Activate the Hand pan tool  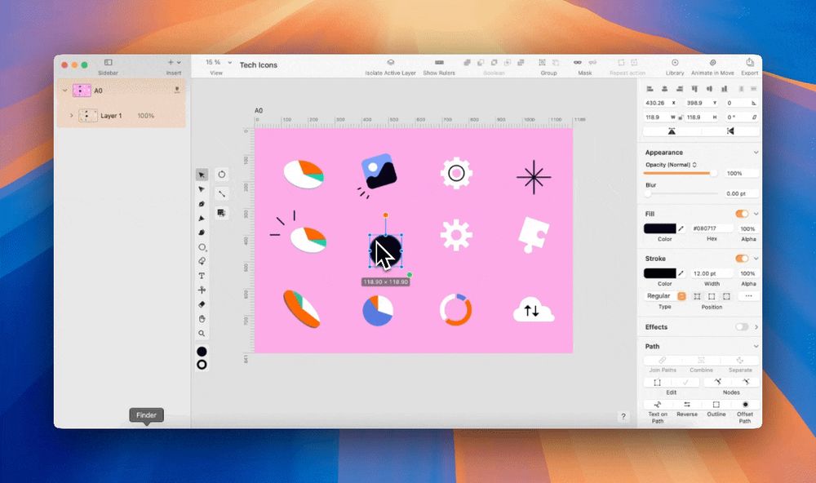click(202, 318)
